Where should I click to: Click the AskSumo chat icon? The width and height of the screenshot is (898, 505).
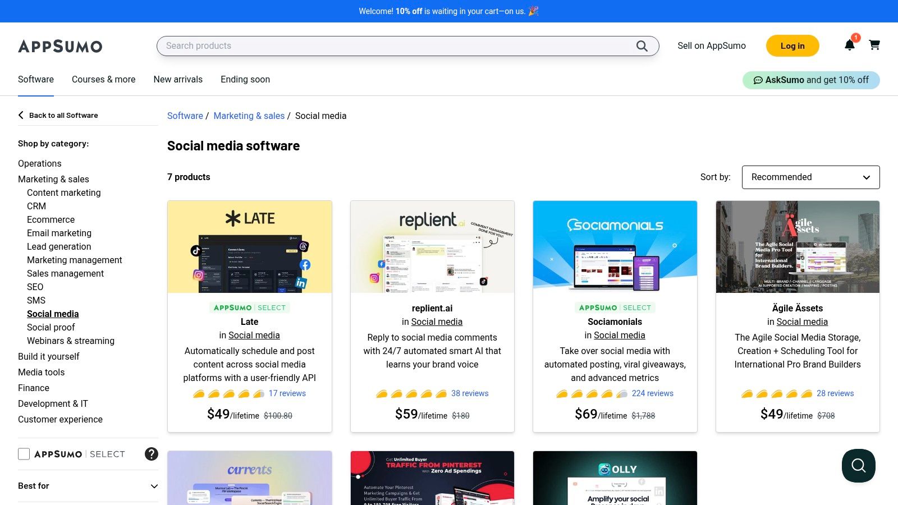(x=758, y=80)
